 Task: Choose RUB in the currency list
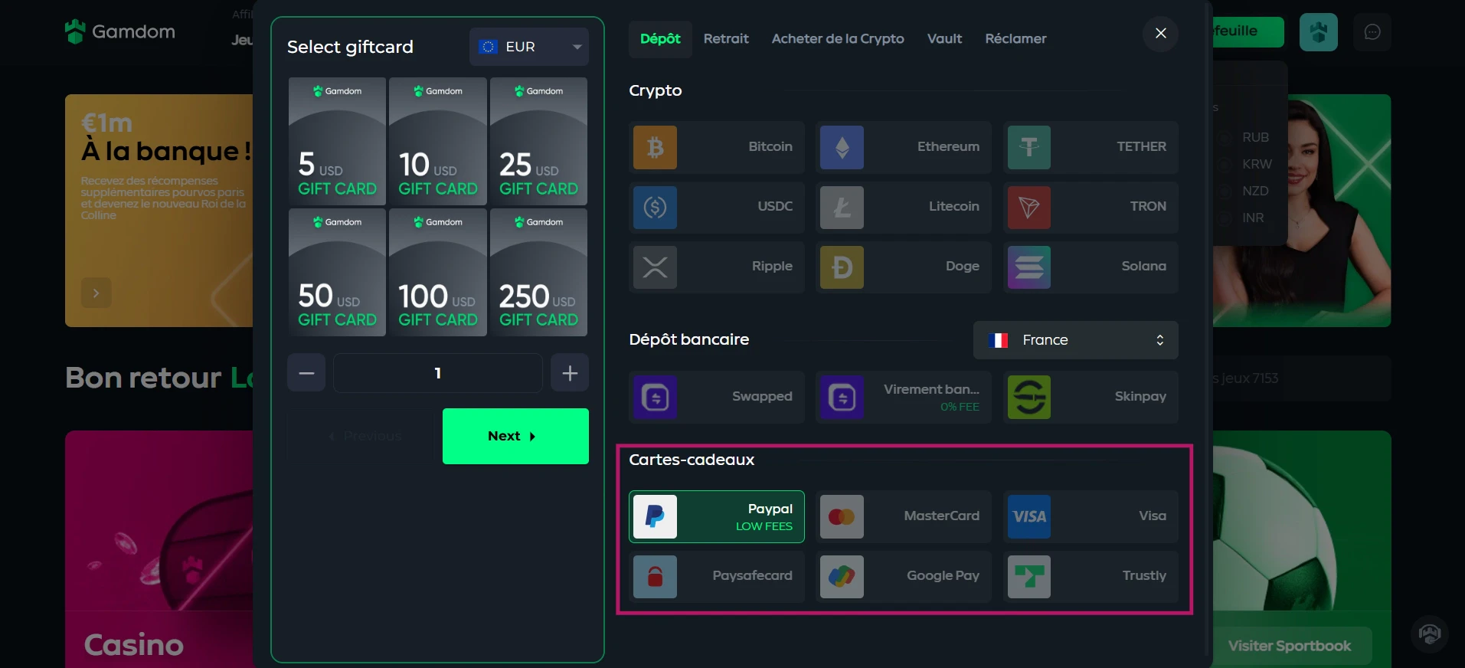click(x=1255, y=137)
